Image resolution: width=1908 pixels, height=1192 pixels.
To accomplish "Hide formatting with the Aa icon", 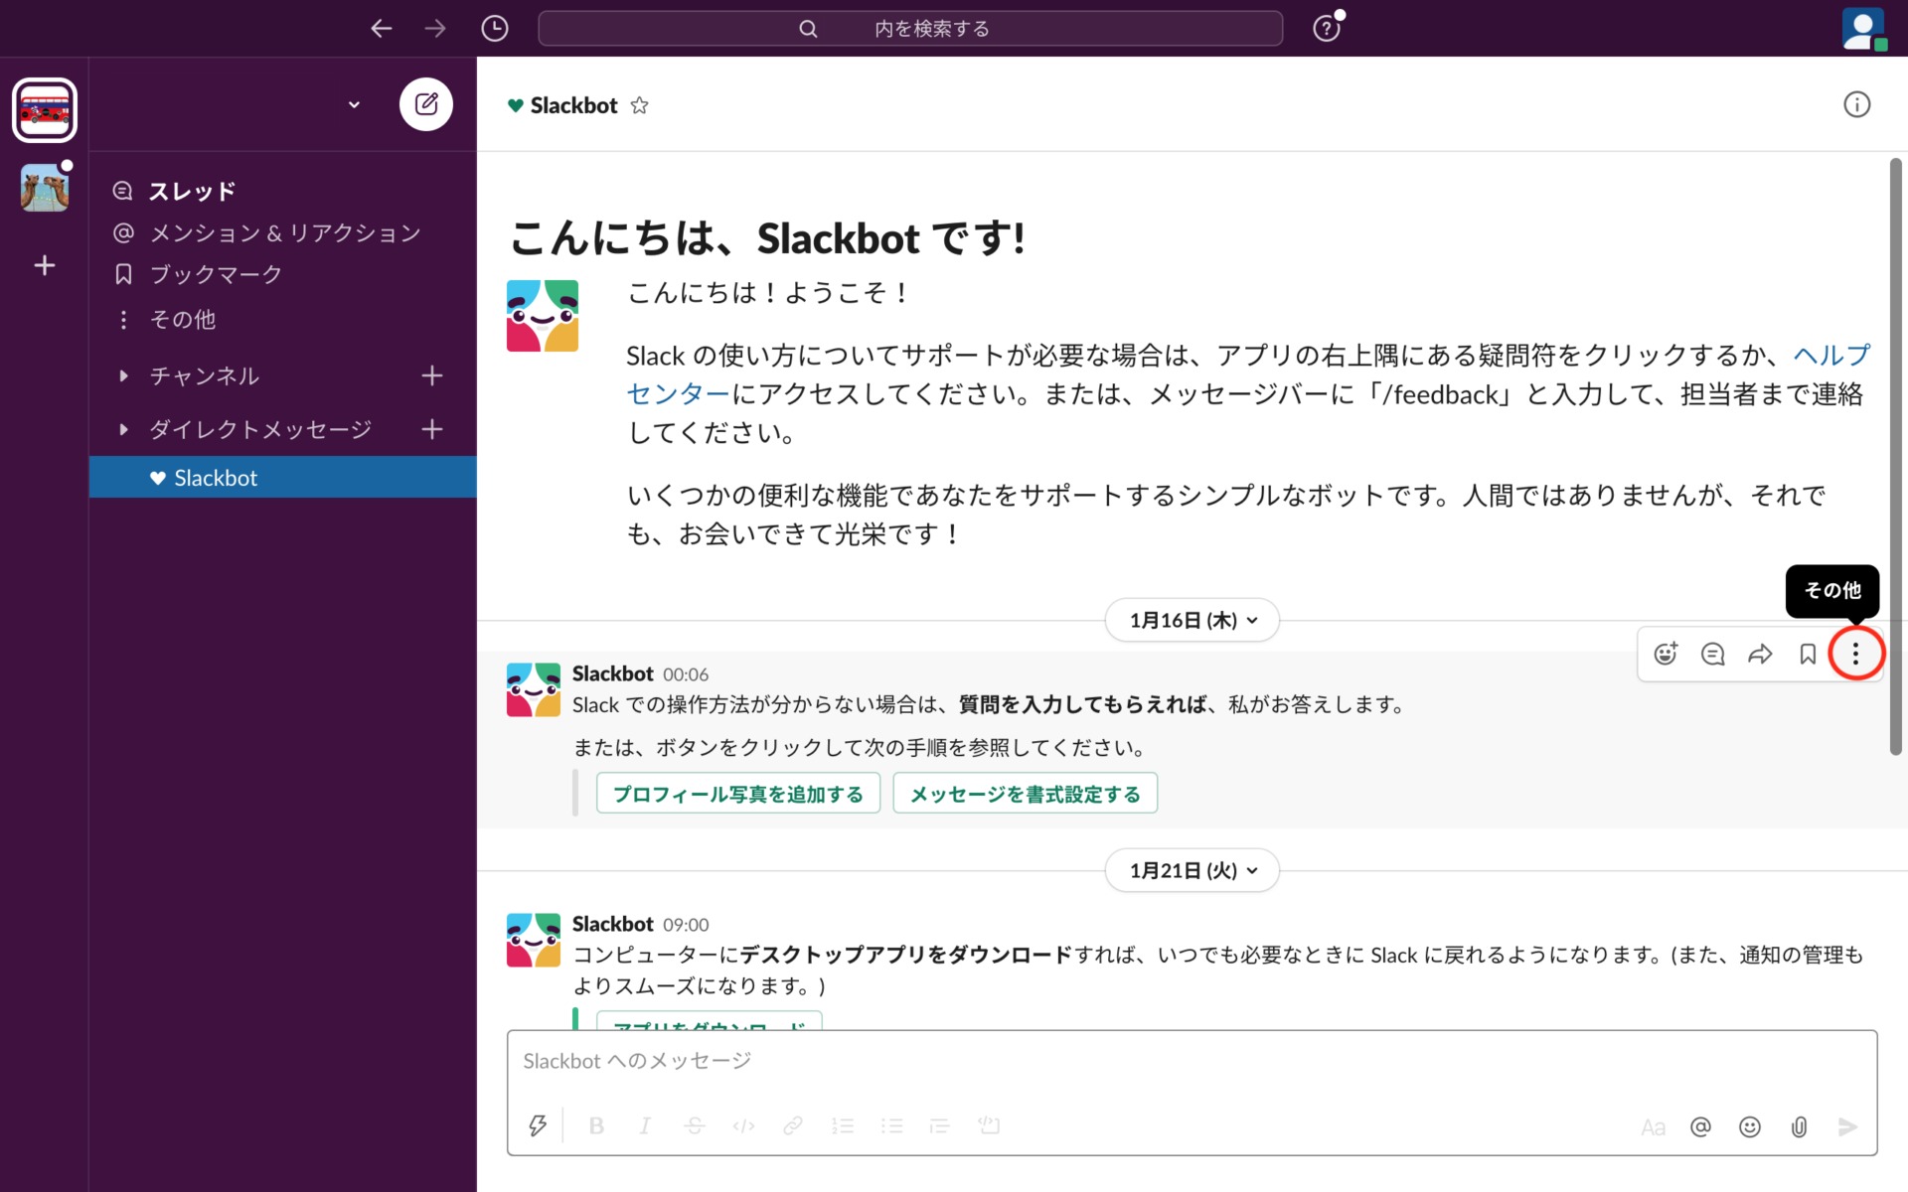I will [1653, 1126].
